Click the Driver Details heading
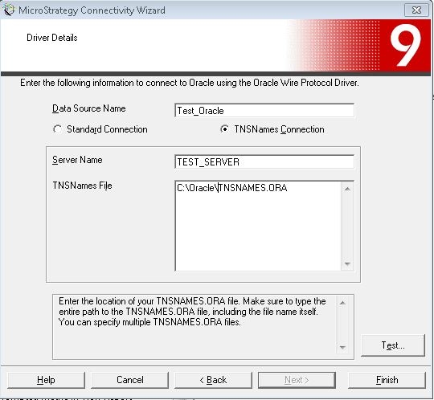 52,38
